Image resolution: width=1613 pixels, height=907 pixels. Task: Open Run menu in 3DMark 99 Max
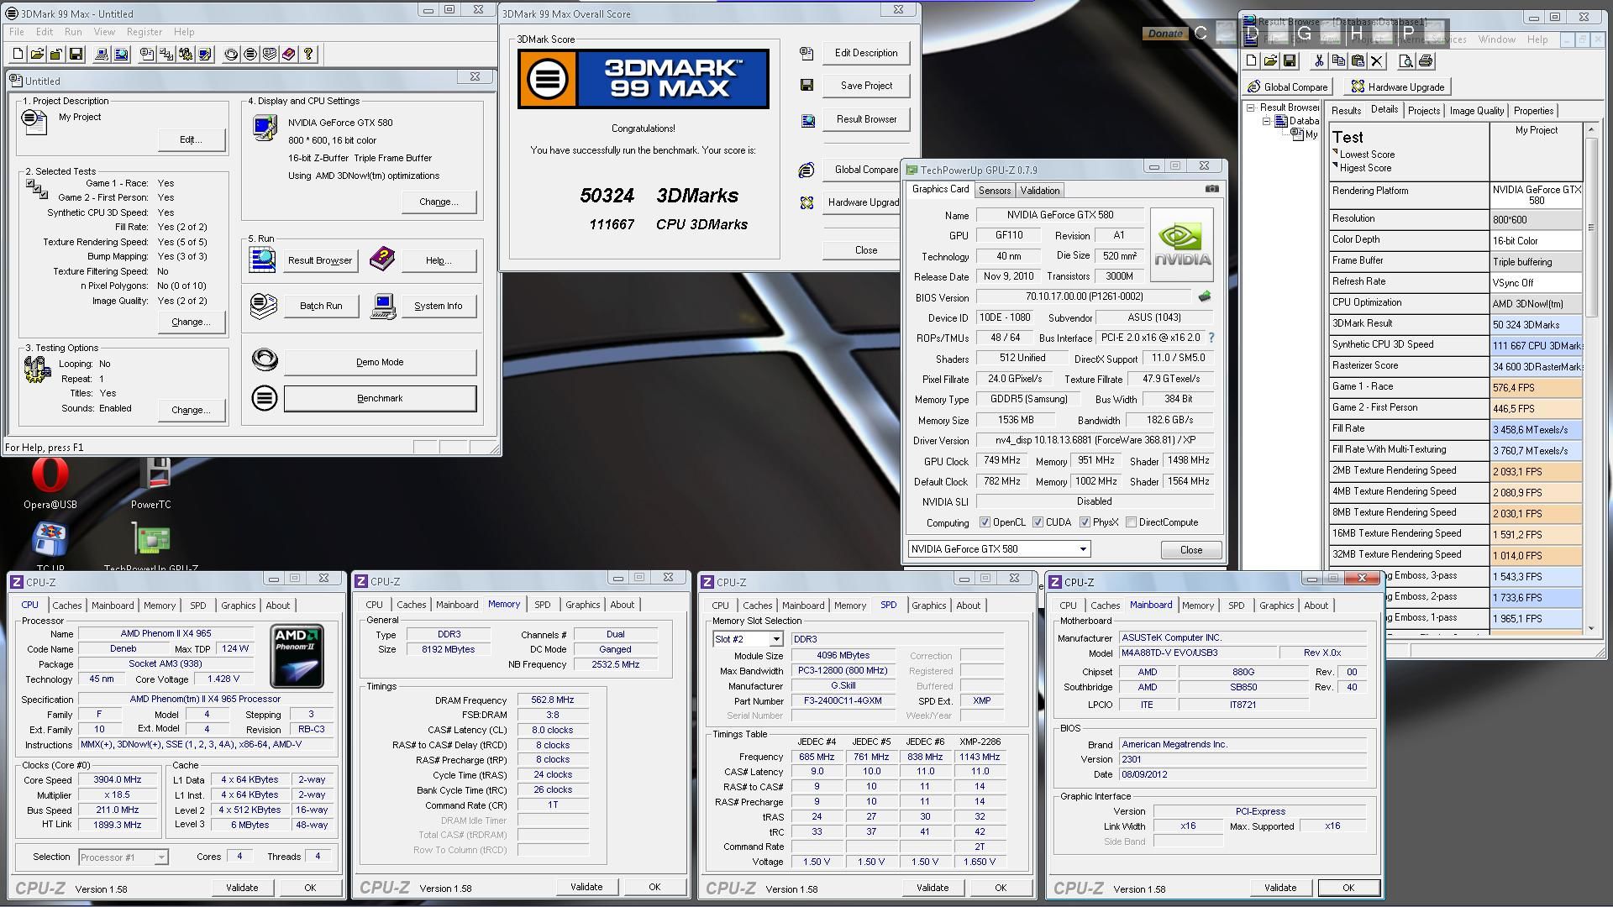(73, 32)
